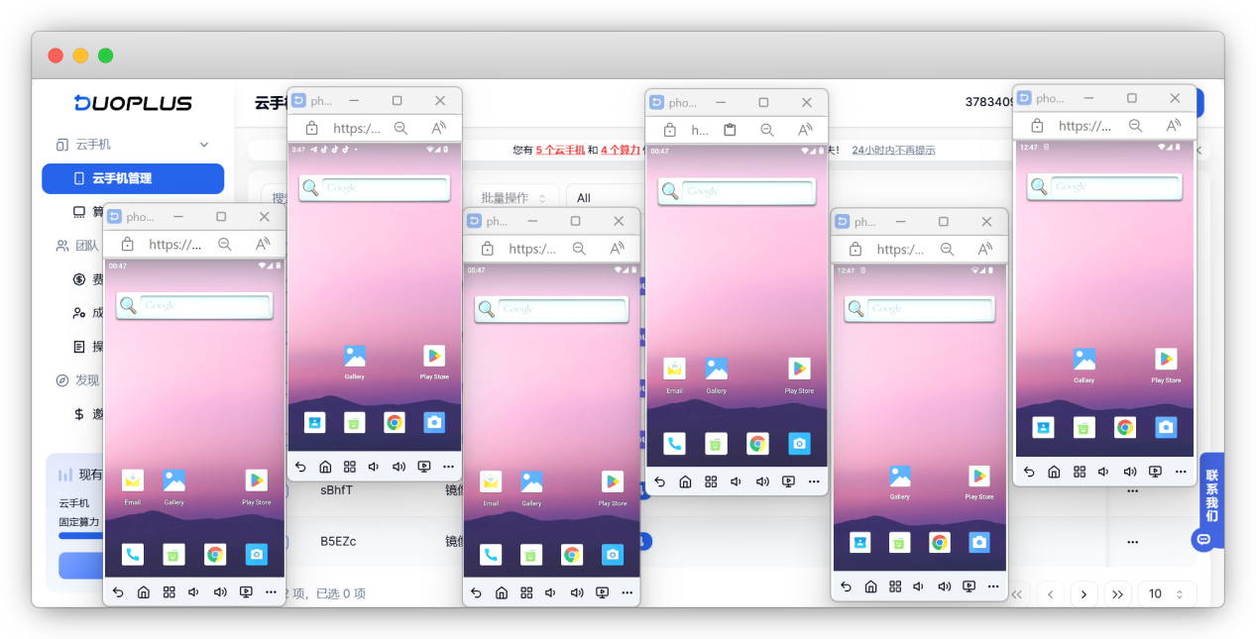
Task: Open Play Store in the rightmost phone window
Action: point(1166,360)
